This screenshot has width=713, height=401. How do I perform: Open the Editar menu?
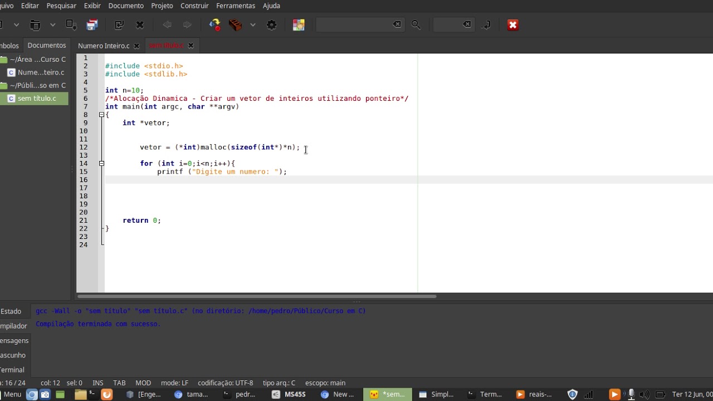pyautogui.click(x=30, y=6)
